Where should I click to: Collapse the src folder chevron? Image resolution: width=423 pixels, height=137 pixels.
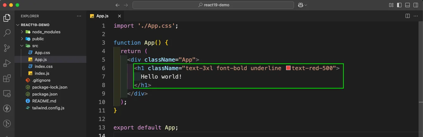[x=22, y=46]
